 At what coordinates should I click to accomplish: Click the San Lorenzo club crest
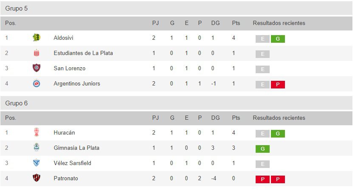coord(37,68)
